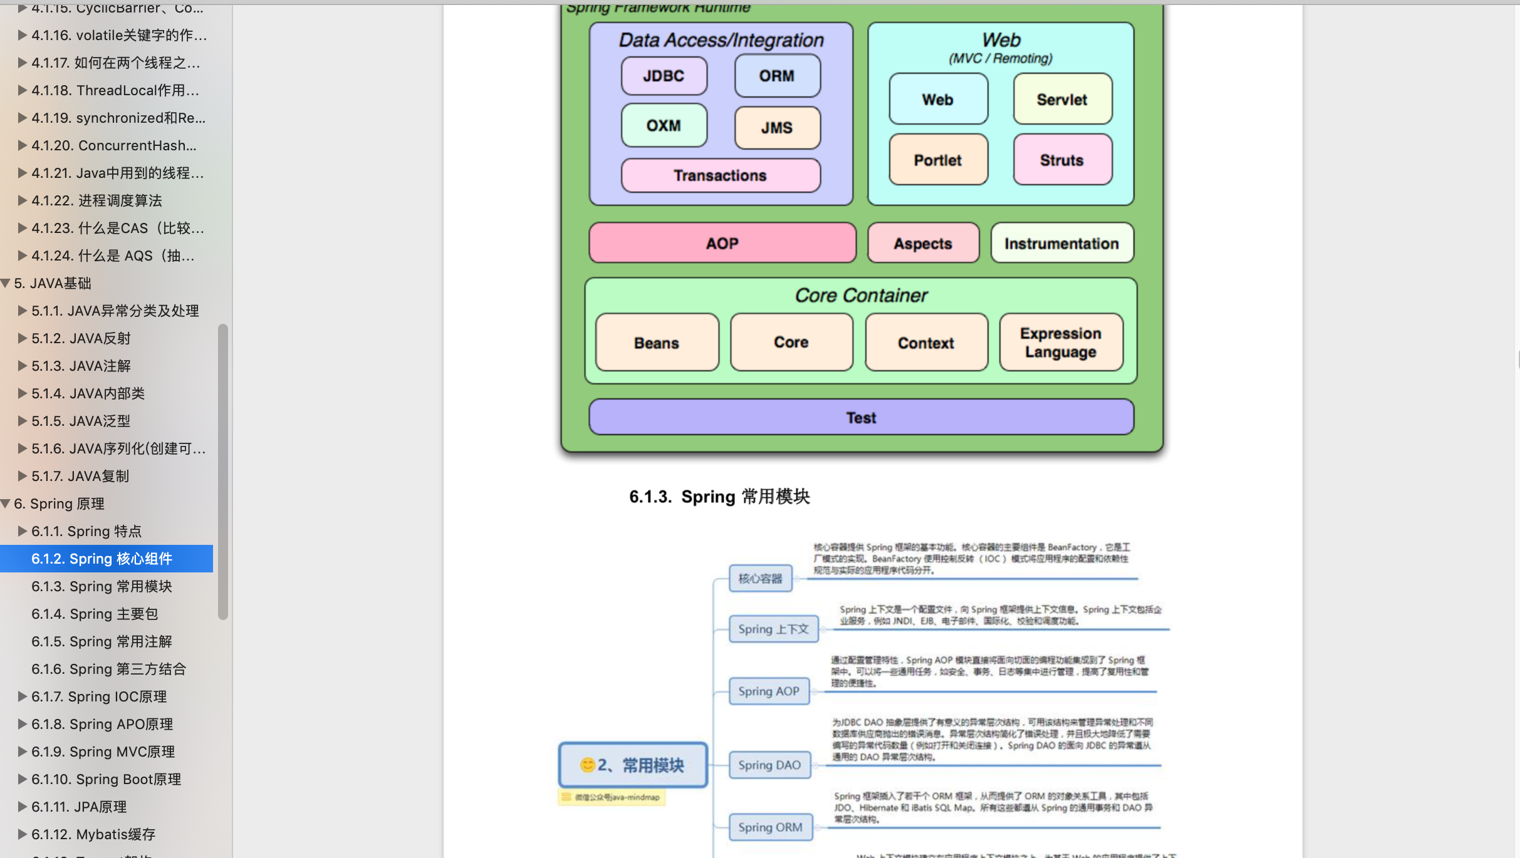Expand the 6.1.12 Mybatis缓存 entry triangle
This screenshot has height=858, width=1520.
point(22,834)
